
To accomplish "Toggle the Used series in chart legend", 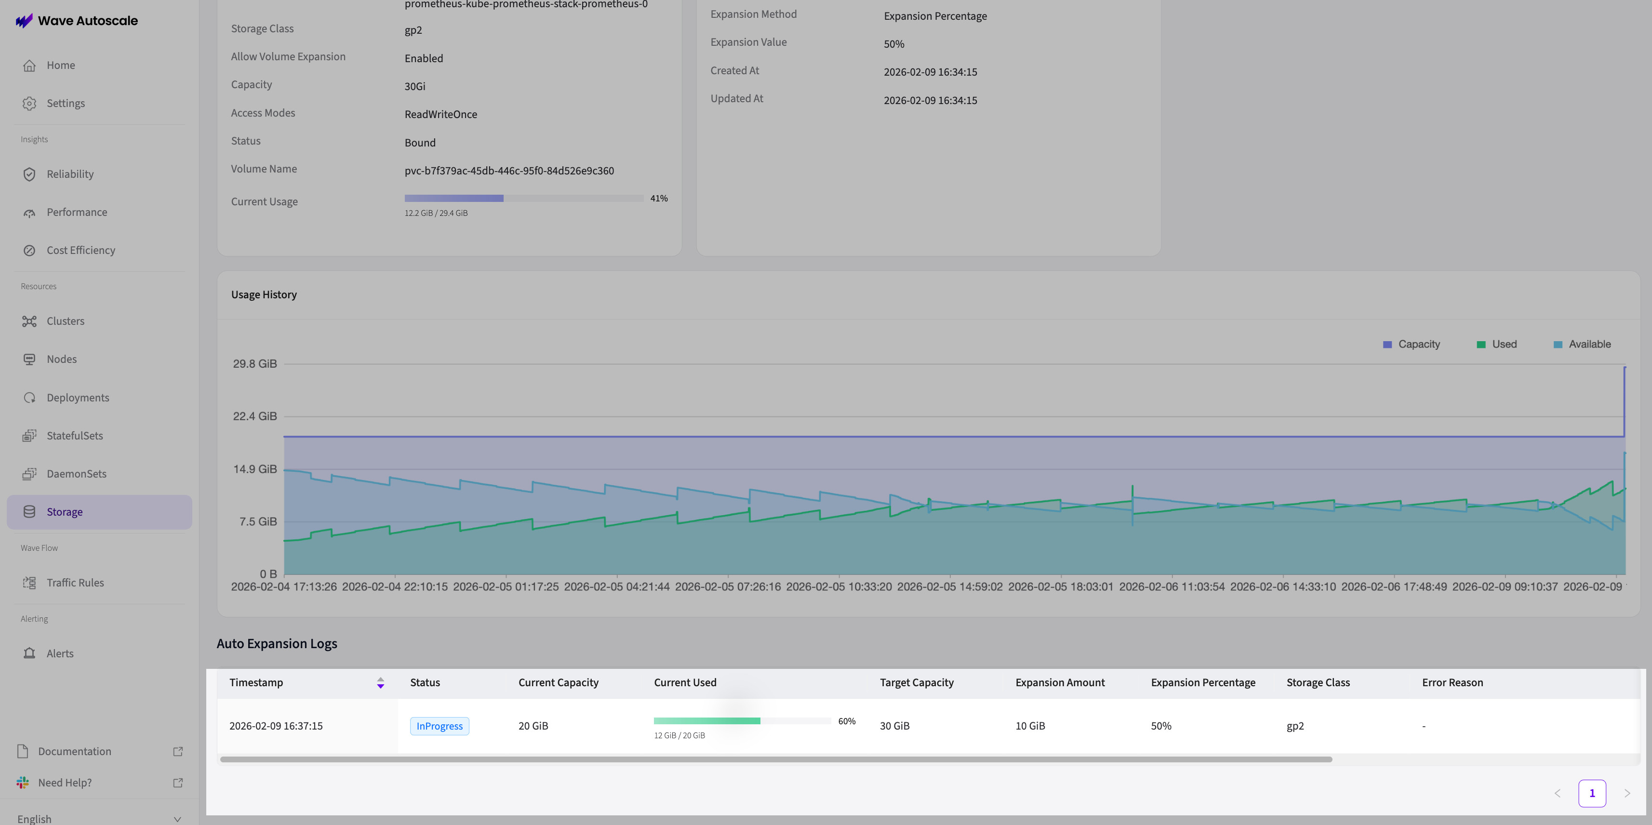I will point(1497,345).
